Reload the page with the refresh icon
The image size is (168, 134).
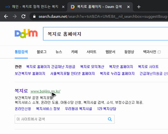23,16
